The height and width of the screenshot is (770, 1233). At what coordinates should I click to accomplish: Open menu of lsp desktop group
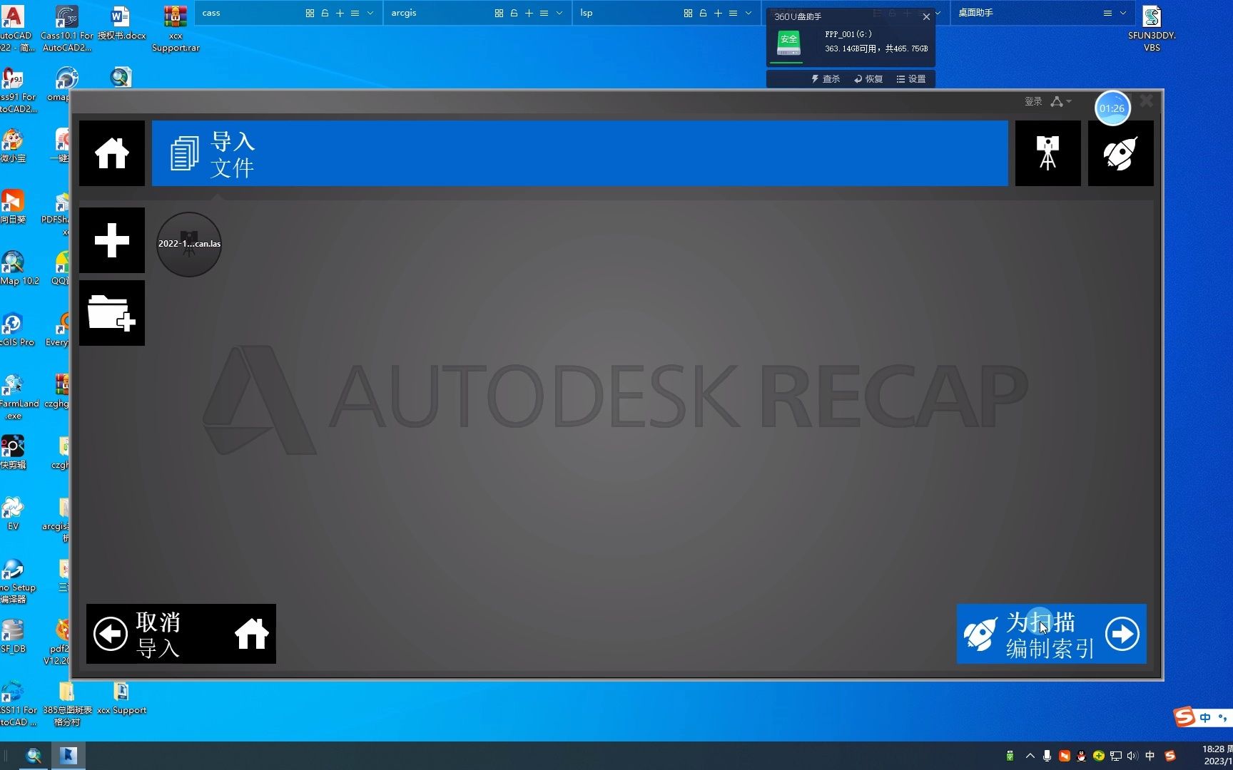[x=733, y=13]
